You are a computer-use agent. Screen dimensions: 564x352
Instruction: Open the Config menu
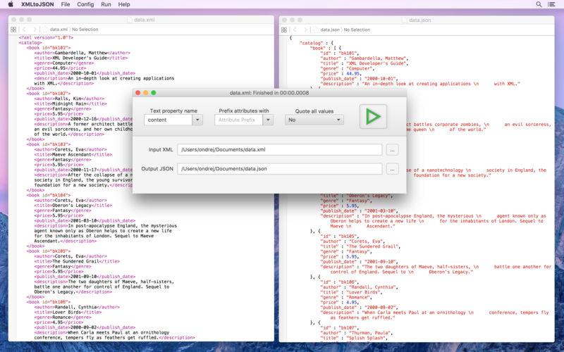click(x=85, y=4)
